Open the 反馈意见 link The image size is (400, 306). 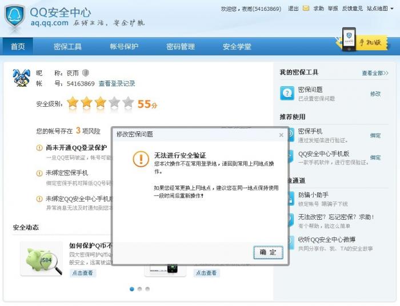(353, 9)
